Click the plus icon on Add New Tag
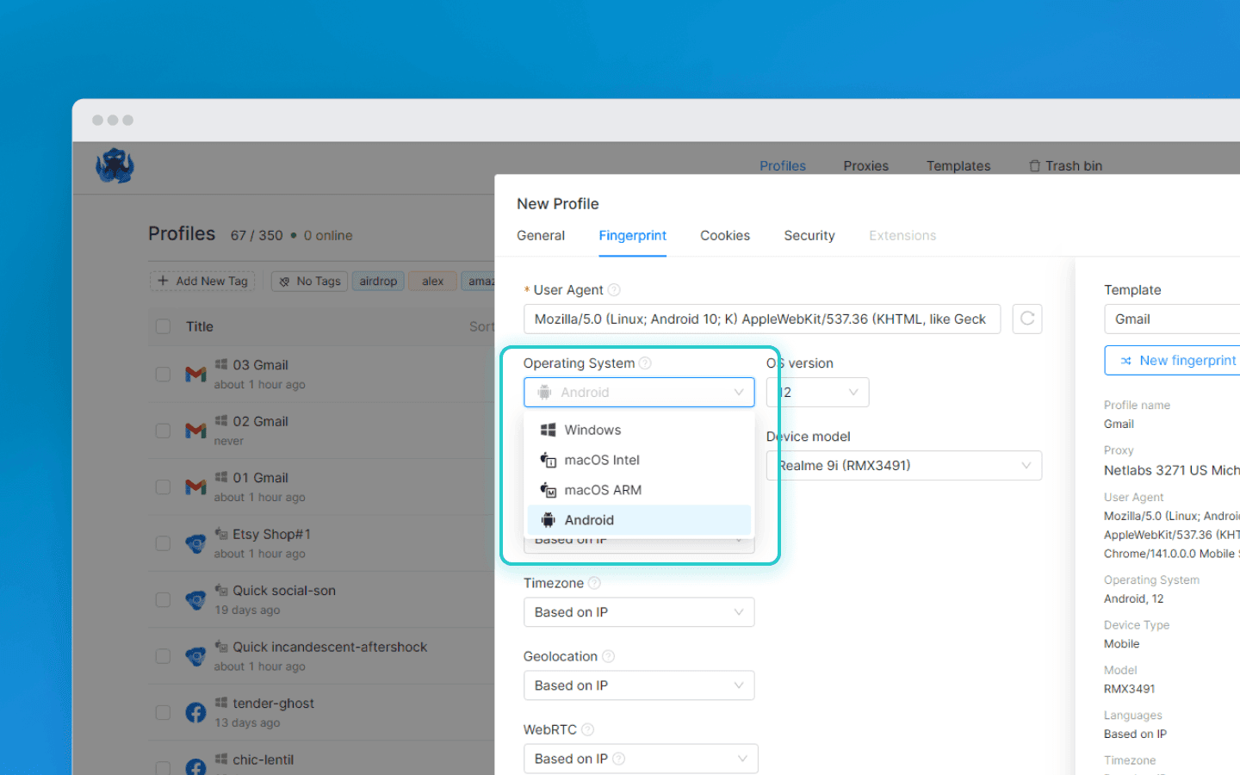This screenshot has height=775, width=1240. click(163, 281)
